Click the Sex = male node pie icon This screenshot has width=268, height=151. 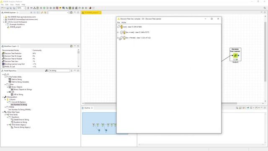point(122,32)
